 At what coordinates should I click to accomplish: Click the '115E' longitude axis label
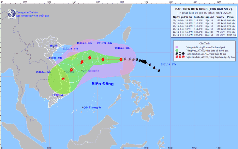point(98,2)
